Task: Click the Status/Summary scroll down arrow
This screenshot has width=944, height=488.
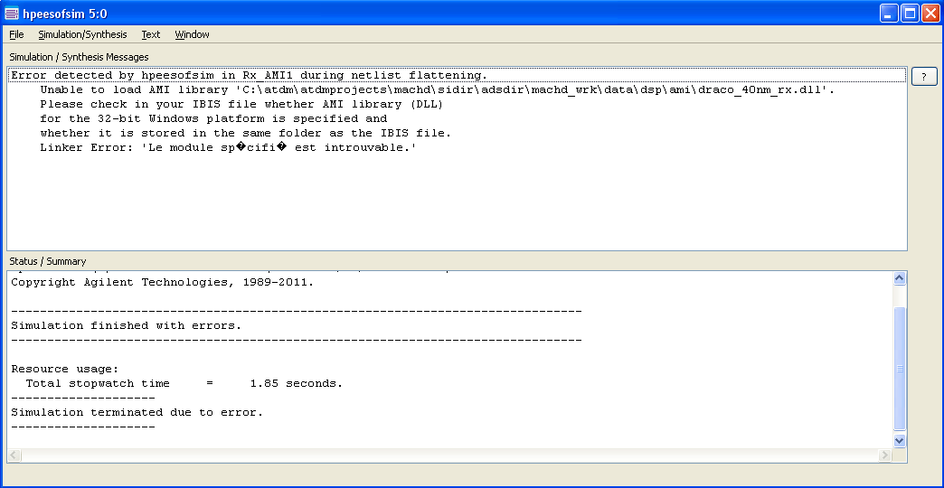Action: [x=900, y=440]
